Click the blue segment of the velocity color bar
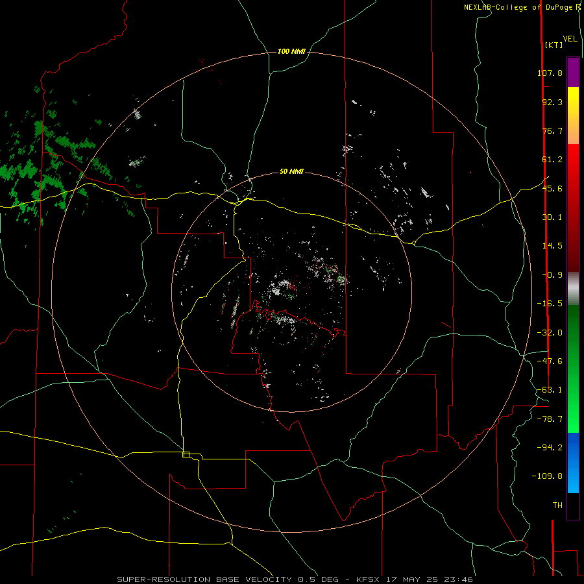Viewport: 584px width, 584px height. tap(573, 463)
